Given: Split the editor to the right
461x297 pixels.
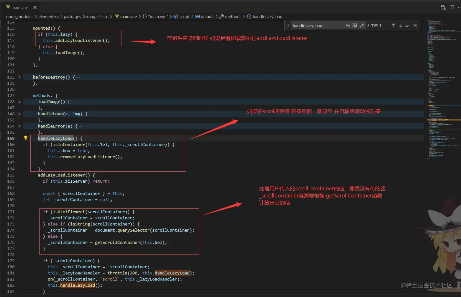Looking at the screenshot, I should tap(452, 7).
